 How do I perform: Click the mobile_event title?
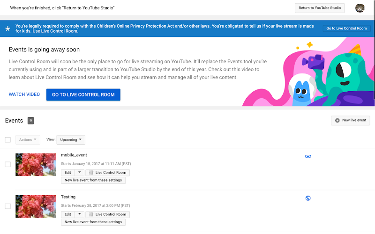[74, 155]
